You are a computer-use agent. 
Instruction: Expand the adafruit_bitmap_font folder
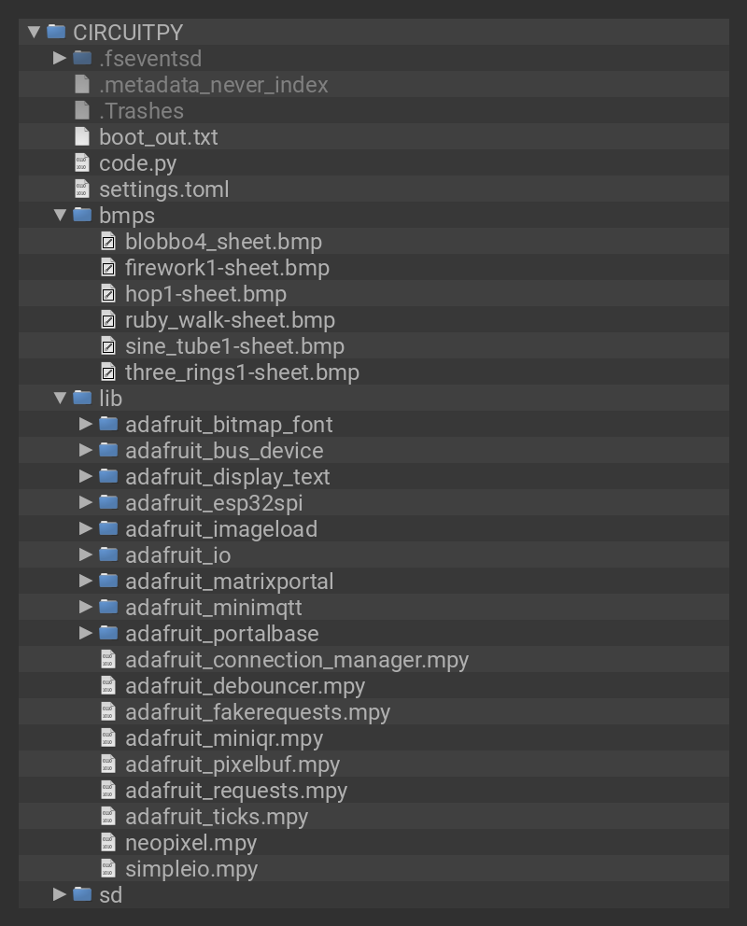click(87, 424)
